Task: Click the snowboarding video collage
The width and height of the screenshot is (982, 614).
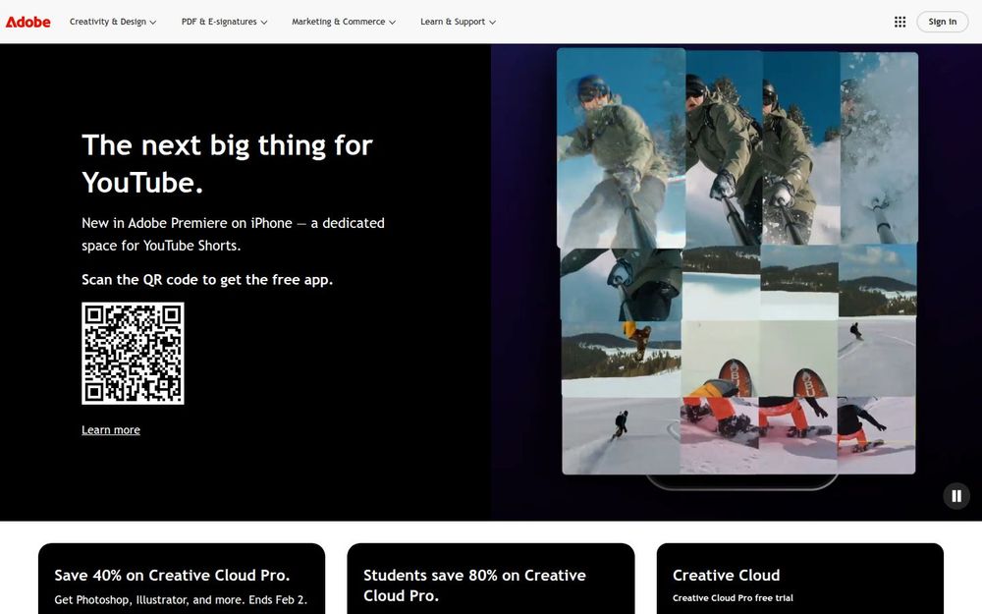Action: pyautogui.click(x=737, y=262)
